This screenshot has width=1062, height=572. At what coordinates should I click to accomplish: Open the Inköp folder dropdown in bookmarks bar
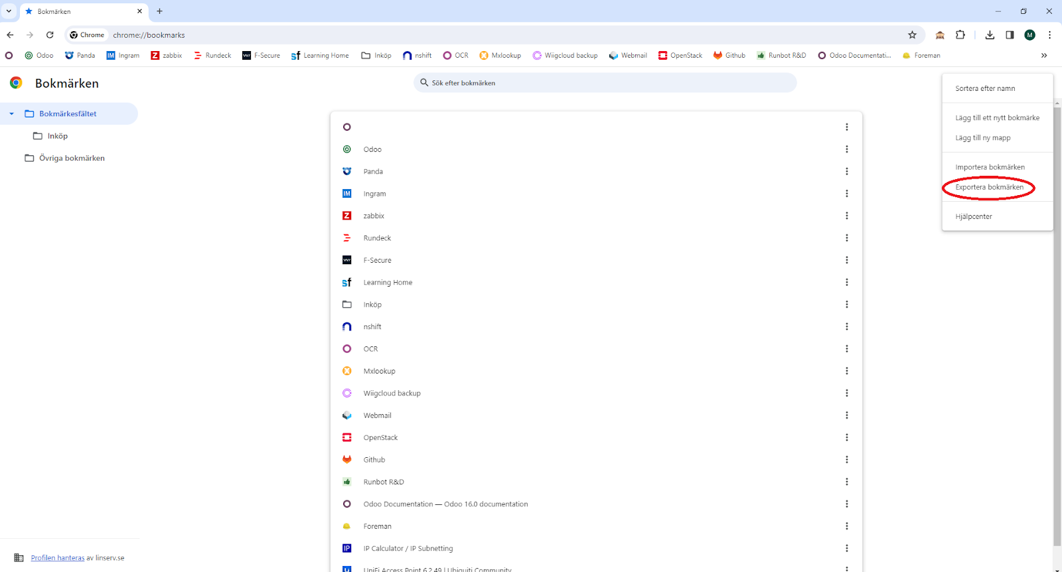coord(376,56)
